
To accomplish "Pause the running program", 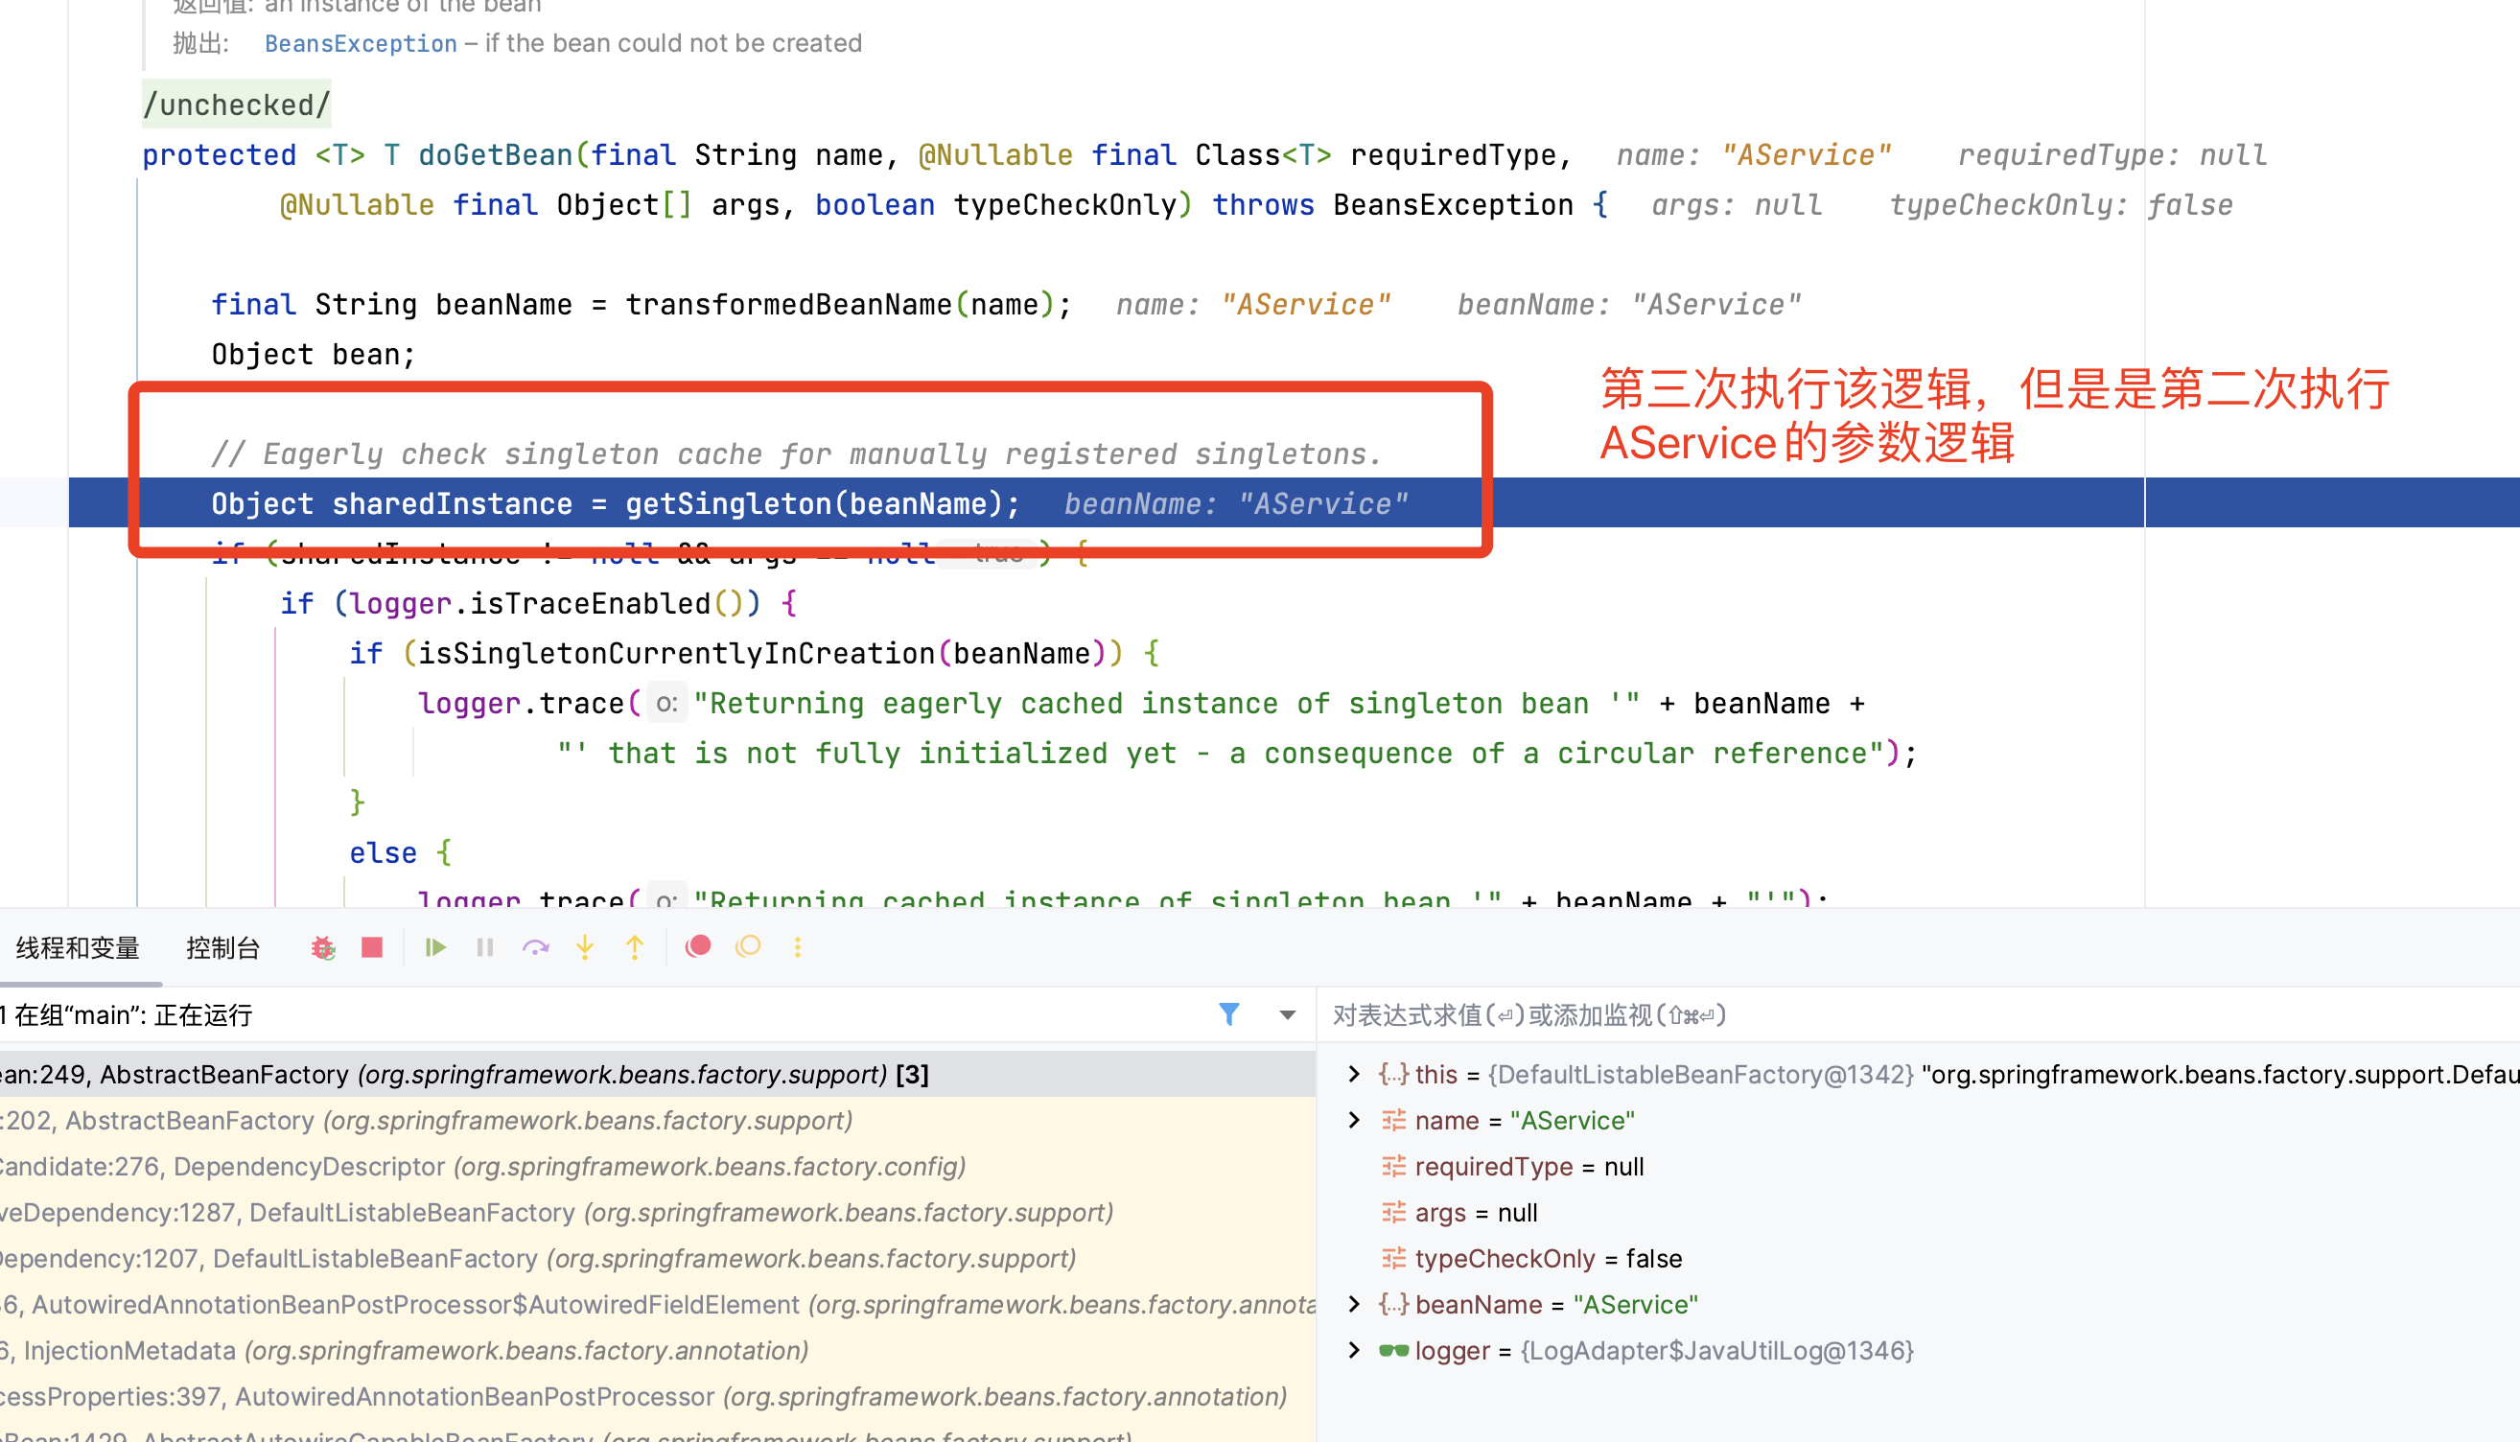I will click(x=485, y=948).
